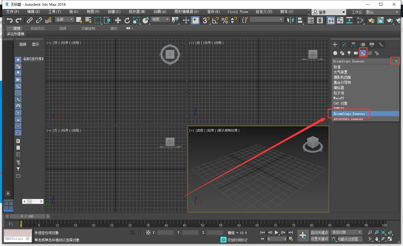
Task: Click the Redo arrow in main toolbar
Action: click(19, 20)
